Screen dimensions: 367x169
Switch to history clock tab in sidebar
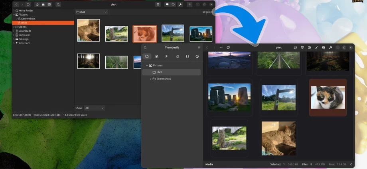pyautogui.click(x=197, y=56)
